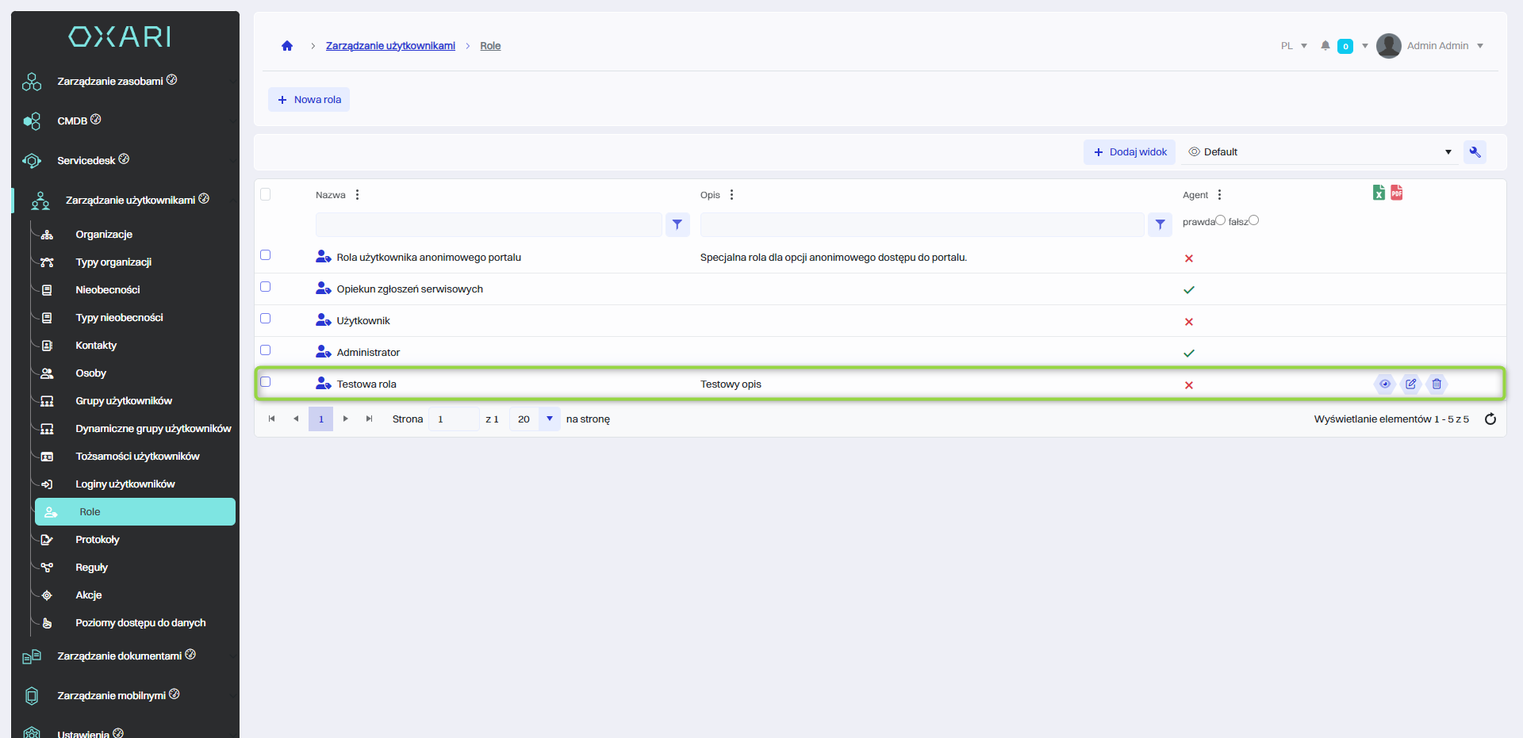Select the Użytkownik row checkbox
The image size is (1523, 738).
click(266, 319)
